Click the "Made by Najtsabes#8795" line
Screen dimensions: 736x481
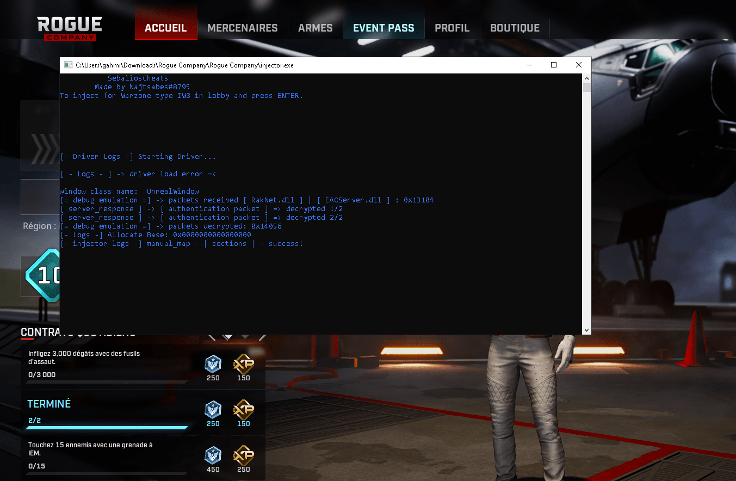click(x=143, y=87)
